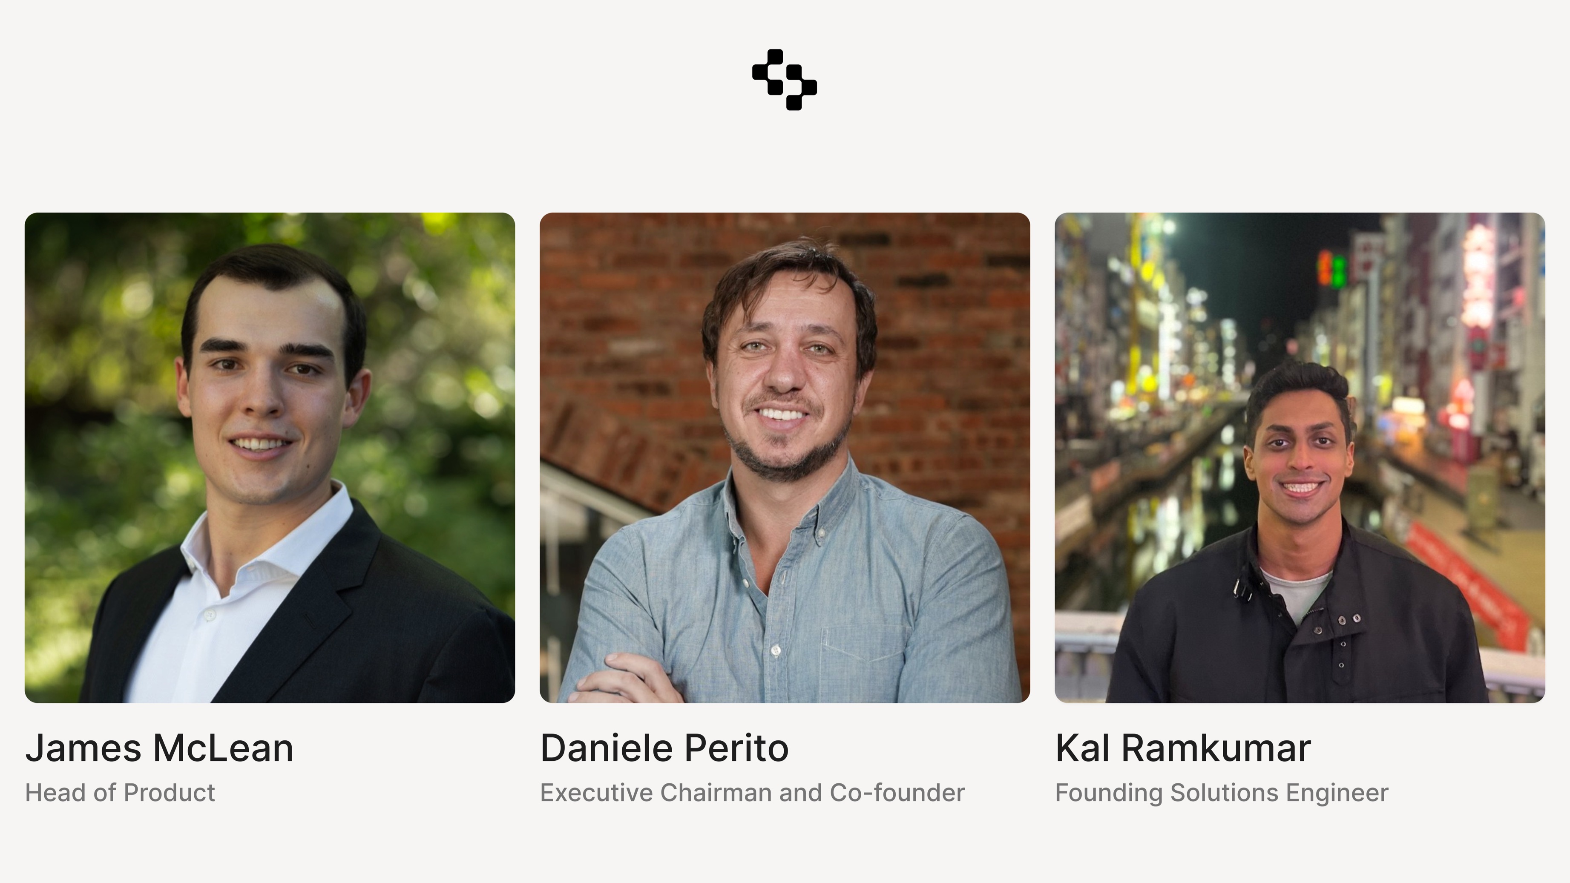Select the Executive Chairman and Co-founder title
The height and width of the screenshot is (883, 1570).
[x=753, y=793]
